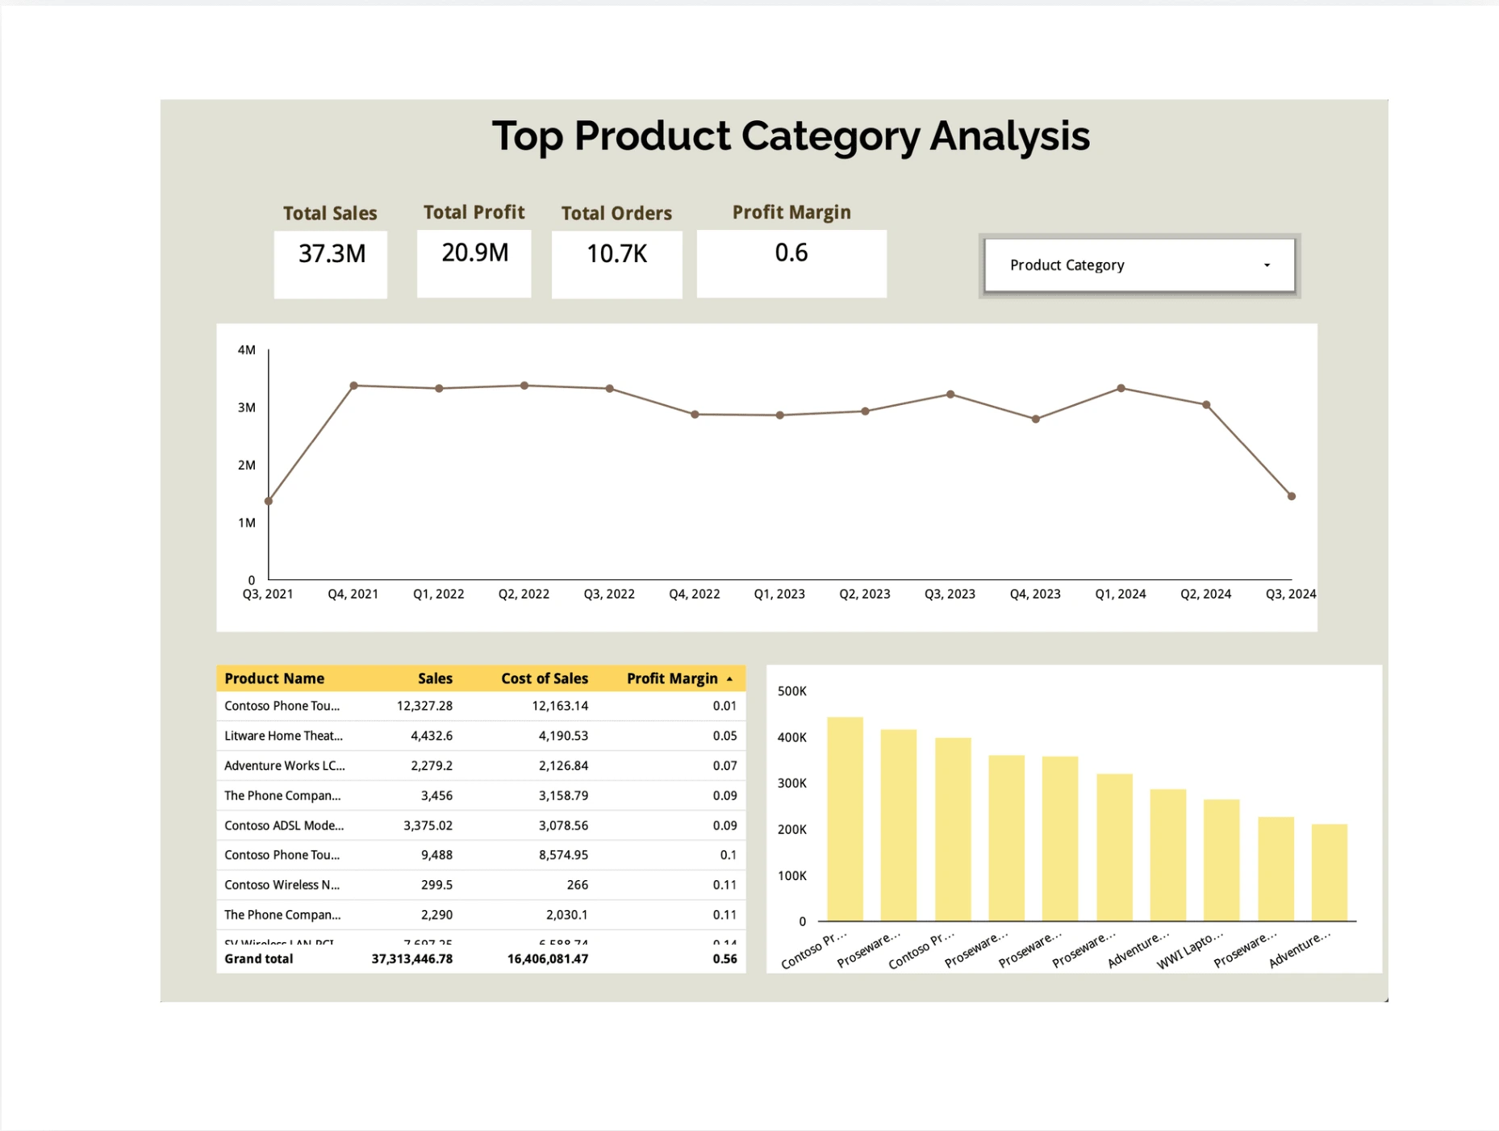
Task: Select the Q3, 2023 data point on line chart
Action: tap(950, 394)
